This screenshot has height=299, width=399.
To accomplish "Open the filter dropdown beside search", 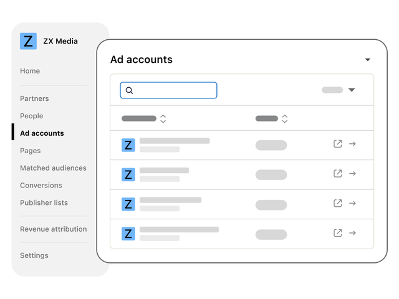I will click(352, 90).
